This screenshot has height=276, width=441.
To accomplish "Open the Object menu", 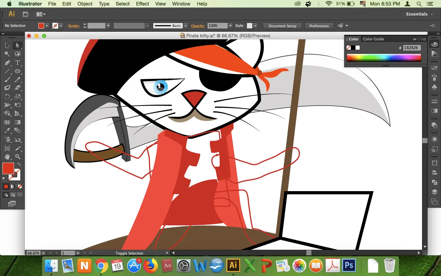I will 85,4.
